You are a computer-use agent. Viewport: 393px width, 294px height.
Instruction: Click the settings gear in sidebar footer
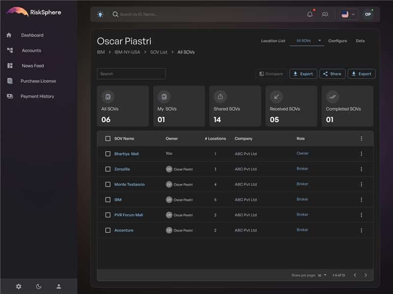point(19,286)
